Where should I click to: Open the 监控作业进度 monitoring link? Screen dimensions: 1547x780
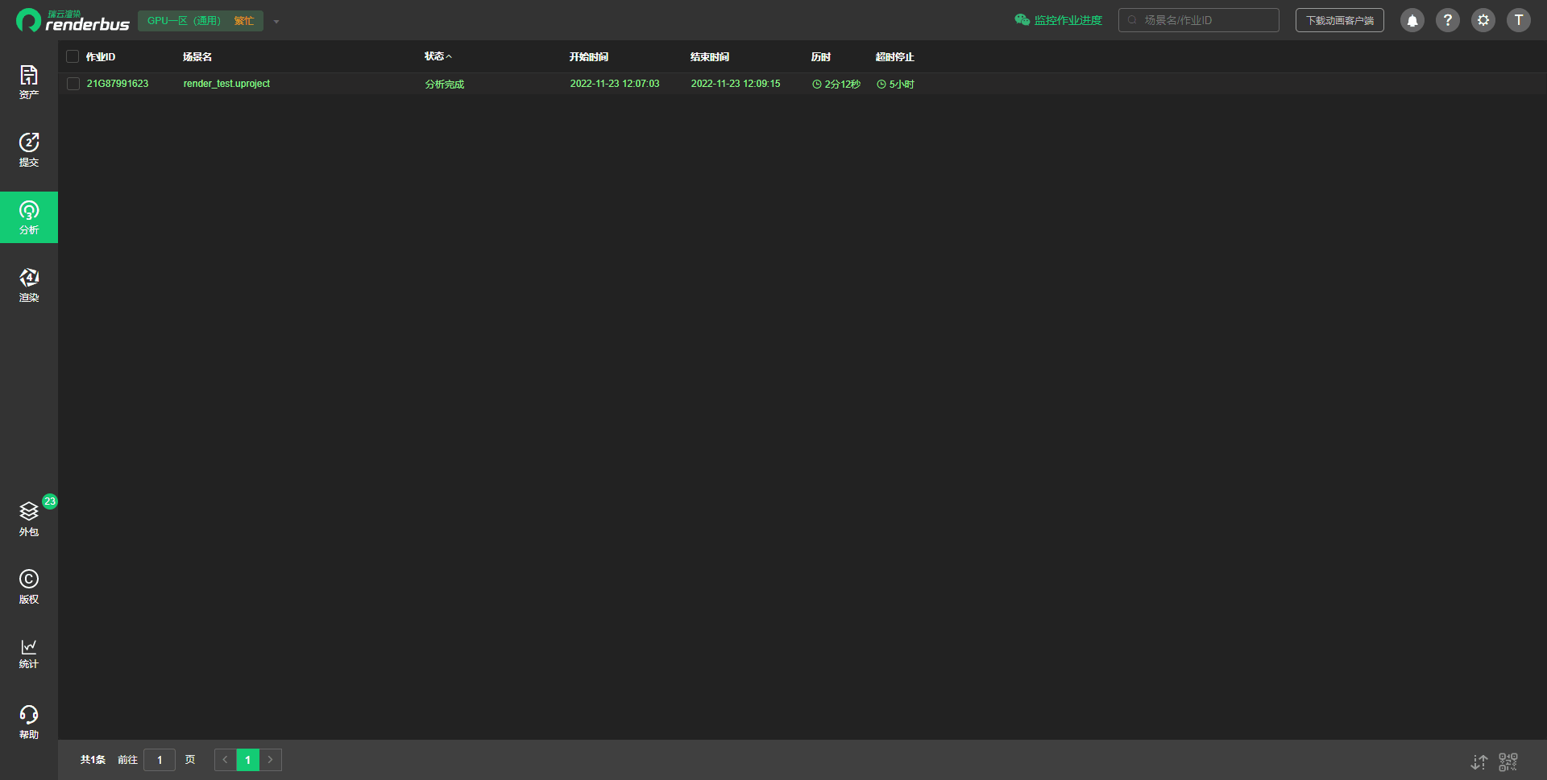pos(1058,20)
